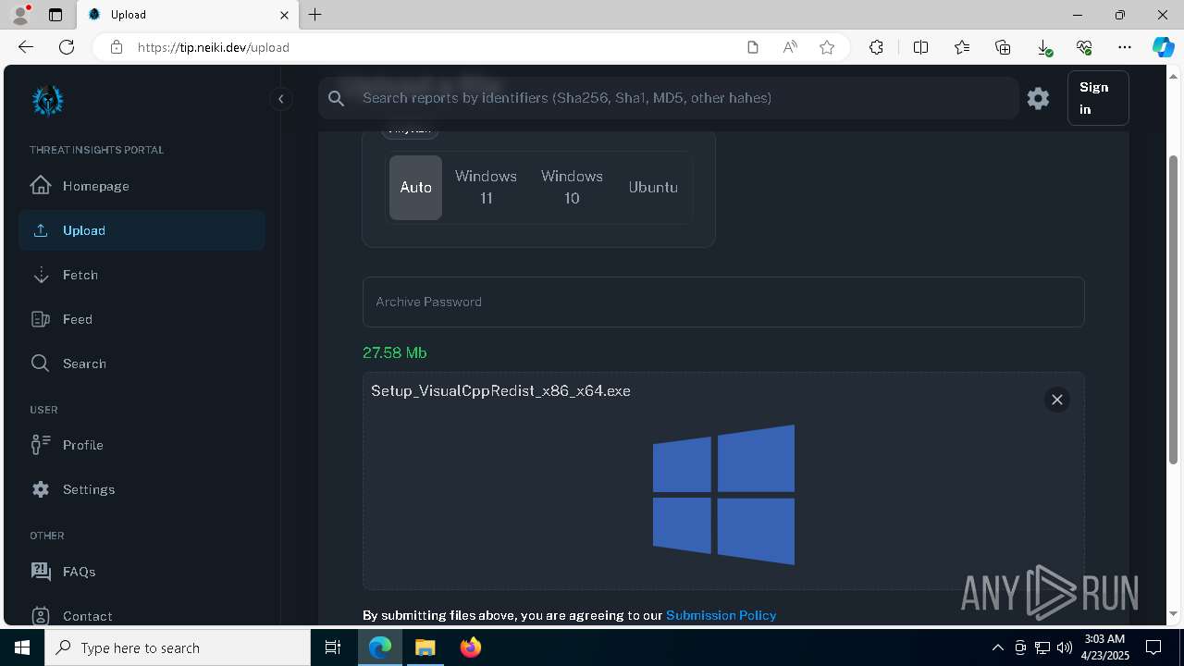The image size is (1184, 666).
Task: Remove the Setup_VisualCppRedist file with X
Action: tap(1057, 400)
